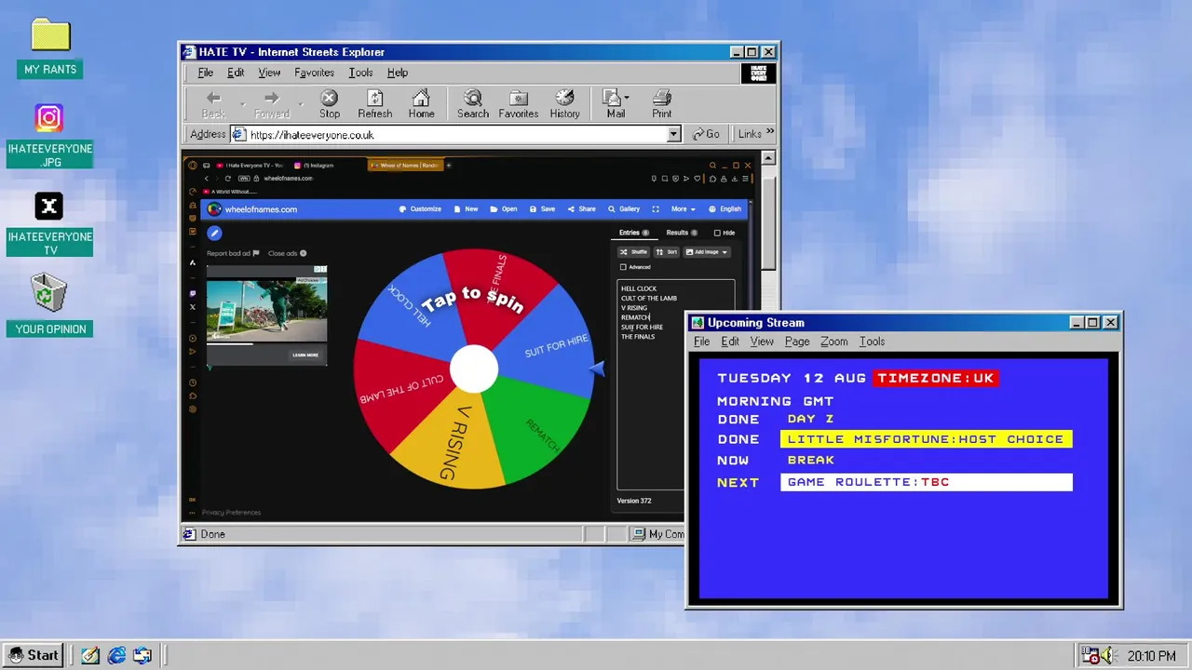Open the Help menu in HATE TV window
The image size is (1192, 670).
point(398,73)
